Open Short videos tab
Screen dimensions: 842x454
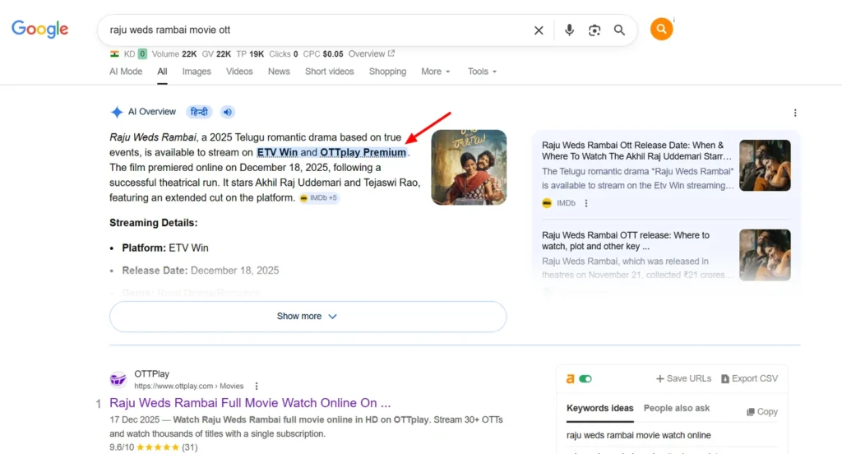coord(329,72)
